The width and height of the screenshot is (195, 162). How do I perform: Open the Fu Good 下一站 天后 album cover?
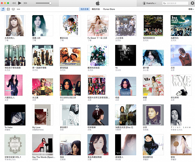click(x=98, y=26)
